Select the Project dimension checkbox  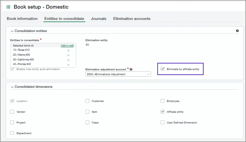[x=12, y=123]
